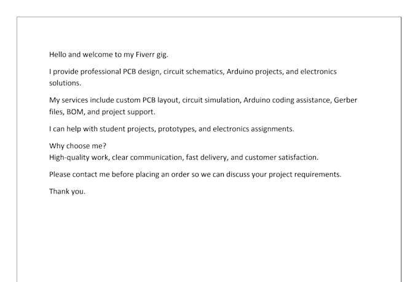Click 'Arduino projects' in the second paragraph
The width and height of the screenshot is (418, 282).
tap(255, 72)
